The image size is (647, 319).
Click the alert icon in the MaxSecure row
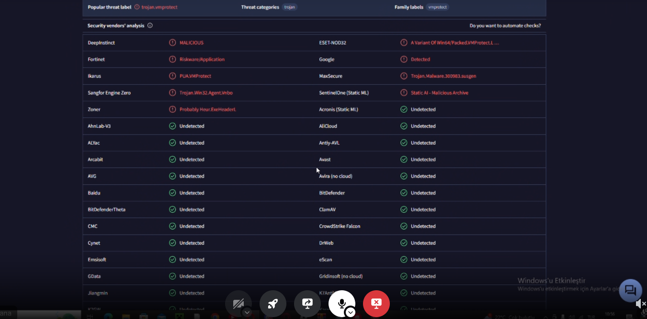tap(404, 76)
